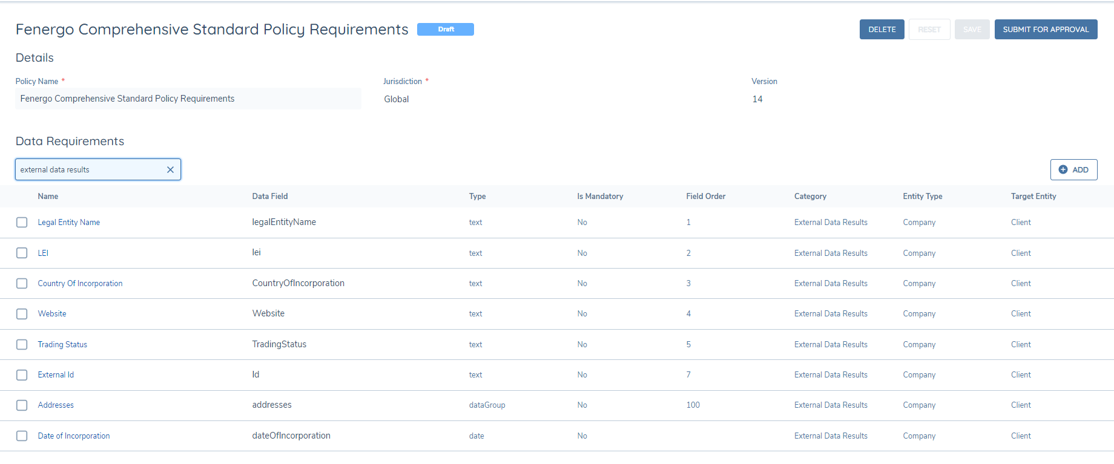
Task: Check the Addresses row checkbox
Action: [22, 405]
